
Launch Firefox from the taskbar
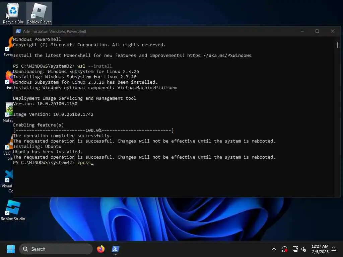(x=100, y=249)
